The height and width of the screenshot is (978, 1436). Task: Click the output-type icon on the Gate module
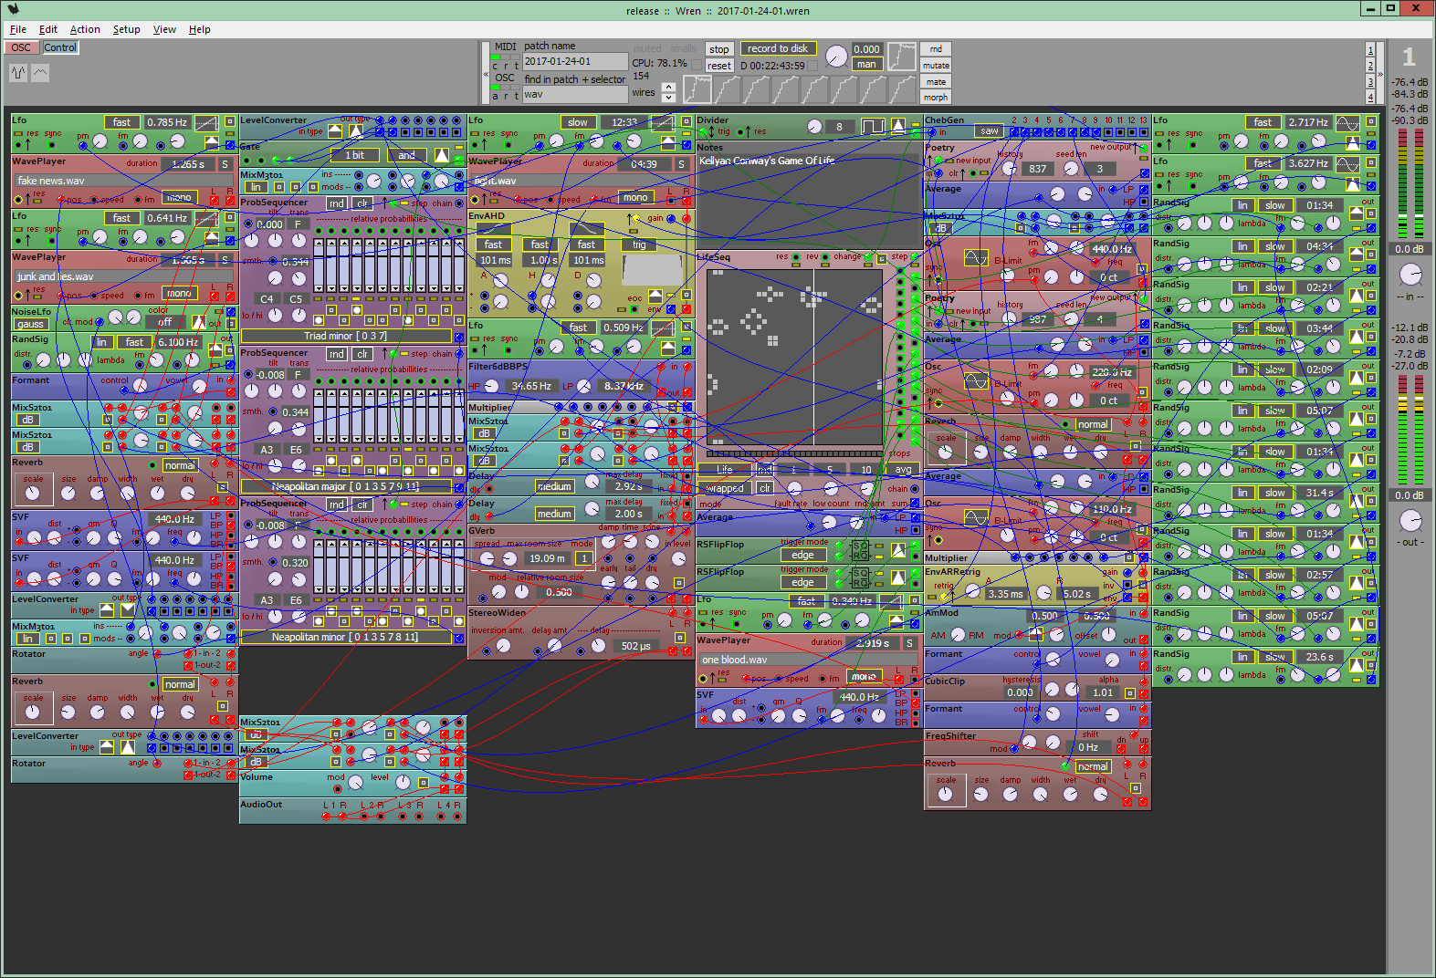pyautogui.click(x=442, y=155)
